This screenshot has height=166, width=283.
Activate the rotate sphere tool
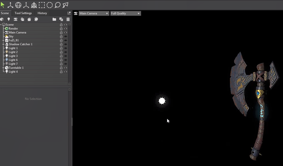coord(18,5)
